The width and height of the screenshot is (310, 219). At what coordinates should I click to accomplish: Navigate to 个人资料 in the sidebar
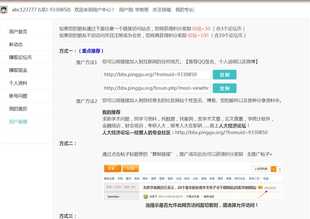pyautogui.click(x=18, y=83)
